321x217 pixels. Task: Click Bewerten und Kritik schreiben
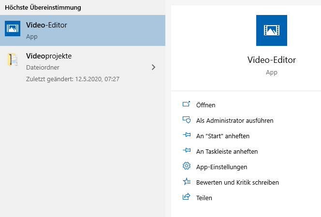237,182
